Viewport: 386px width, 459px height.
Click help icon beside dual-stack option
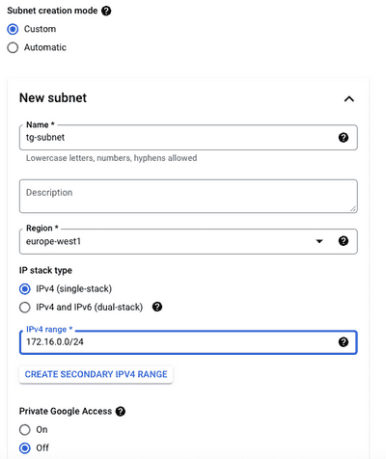click(157, 307)
